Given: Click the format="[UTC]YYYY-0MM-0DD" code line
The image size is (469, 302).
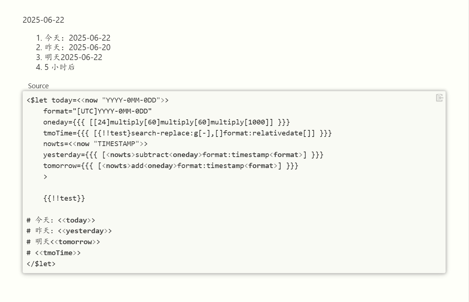Looking at the screenshot, I should (x=98, y=111).
